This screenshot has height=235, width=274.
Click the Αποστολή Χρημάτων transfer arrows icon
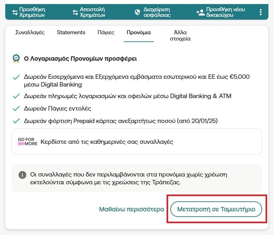coord(75,12)
